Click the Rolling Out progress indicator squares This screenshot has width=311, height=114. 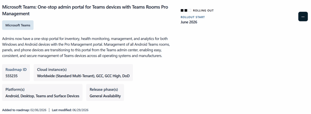pyautogui.click(x=186, y=10)
